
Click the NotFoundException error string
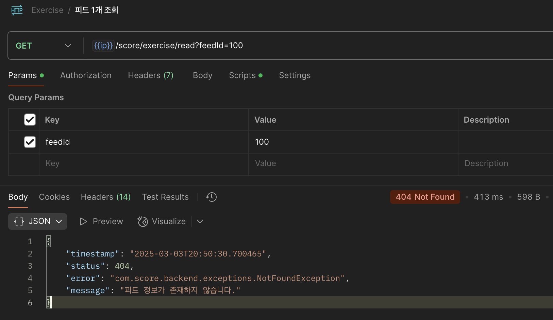228,278
